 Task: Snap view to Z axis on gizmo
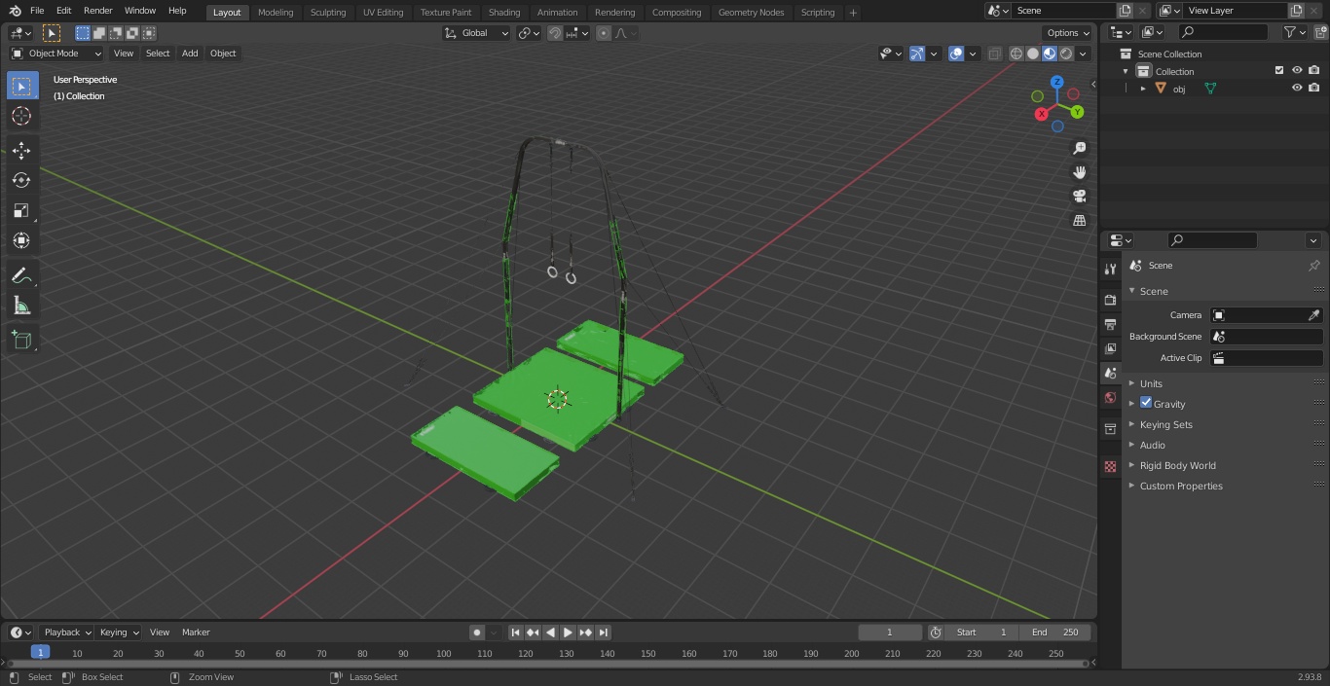(1057, 83)
